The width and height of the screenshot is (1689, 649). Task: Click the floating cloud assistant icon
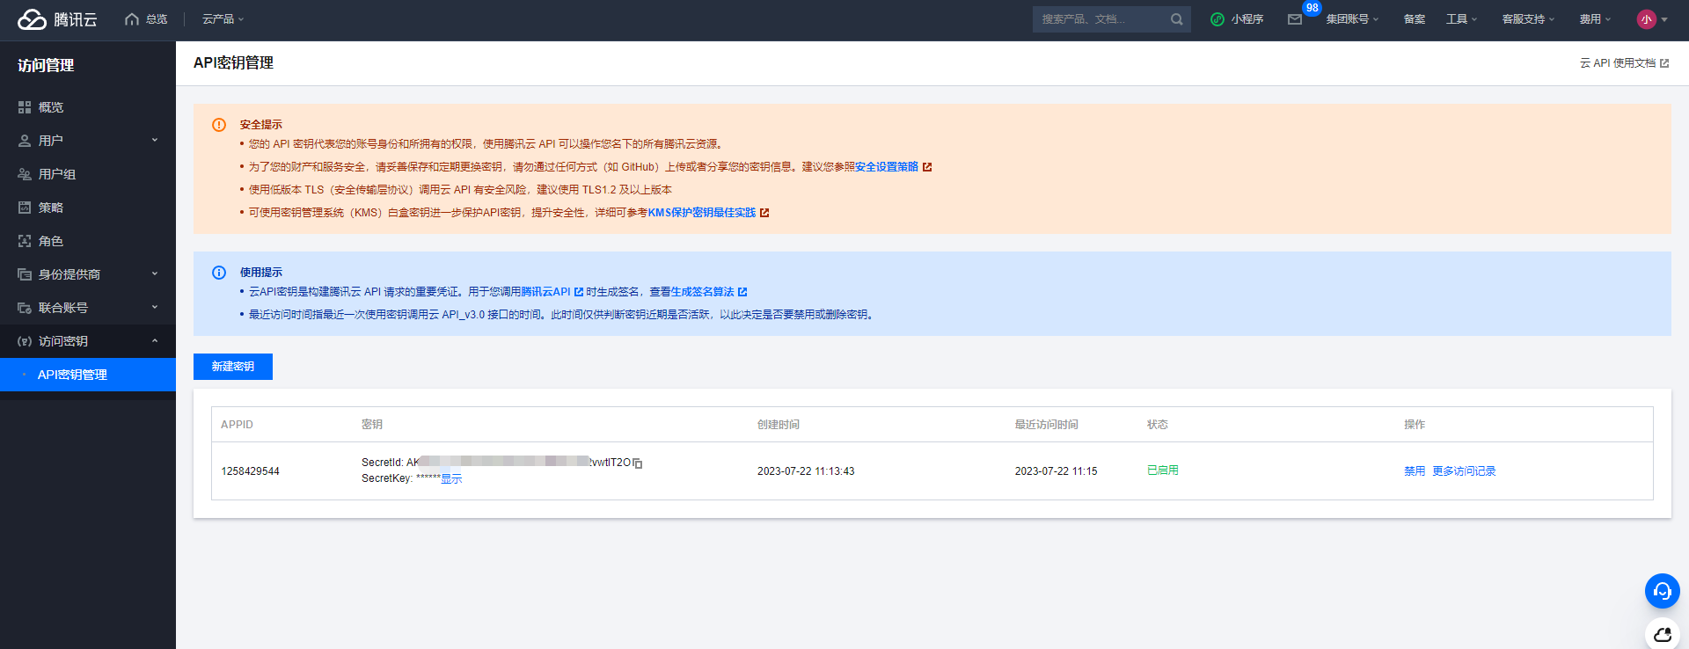1662,634
